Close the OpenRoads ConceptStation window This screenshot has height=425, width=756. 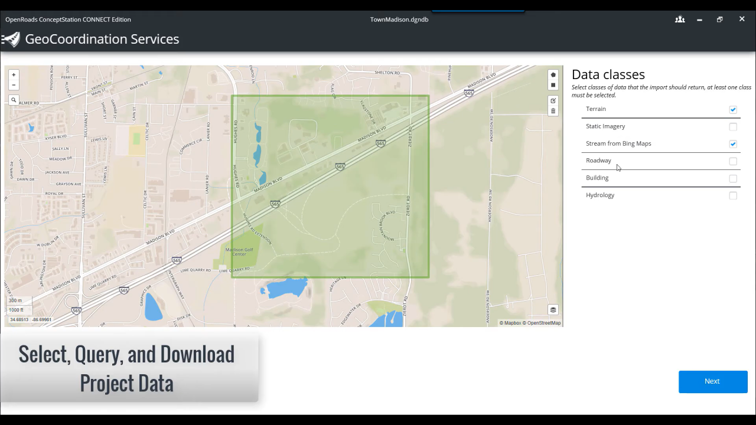[x=742, y=19]
